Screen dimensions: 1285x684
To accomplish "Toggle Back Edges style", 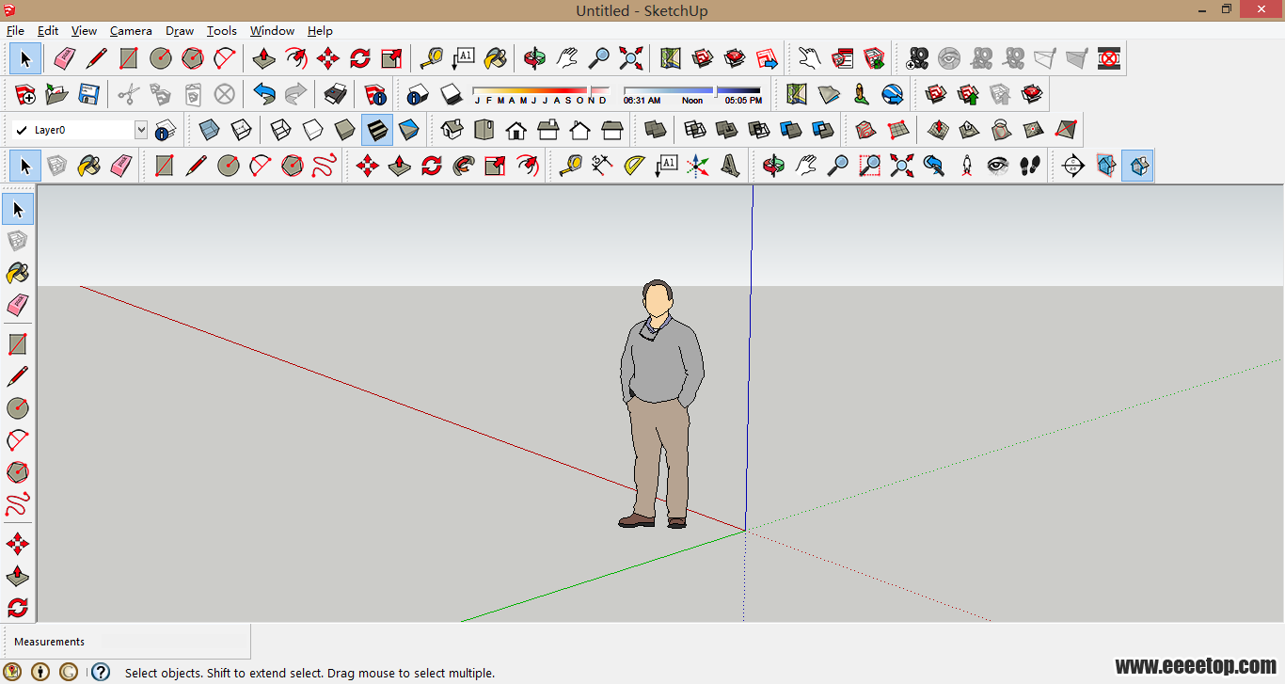I will (242, 129).
